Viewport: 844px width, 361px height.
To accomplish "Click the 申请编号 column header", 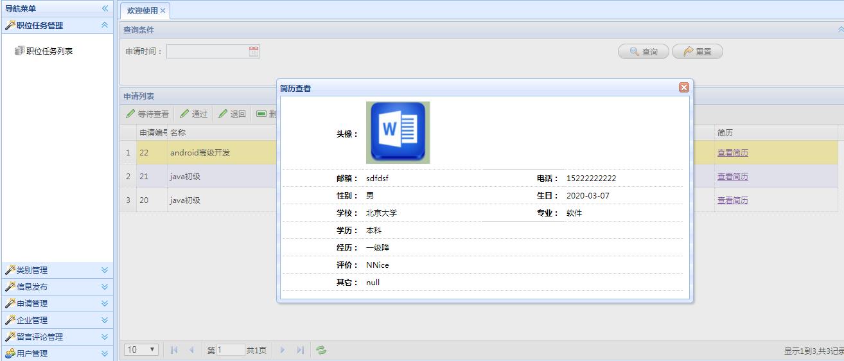I will pyautogui.click(x=152, y=133).
